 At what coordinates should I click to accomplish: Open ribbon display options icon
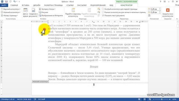point(164,2)
